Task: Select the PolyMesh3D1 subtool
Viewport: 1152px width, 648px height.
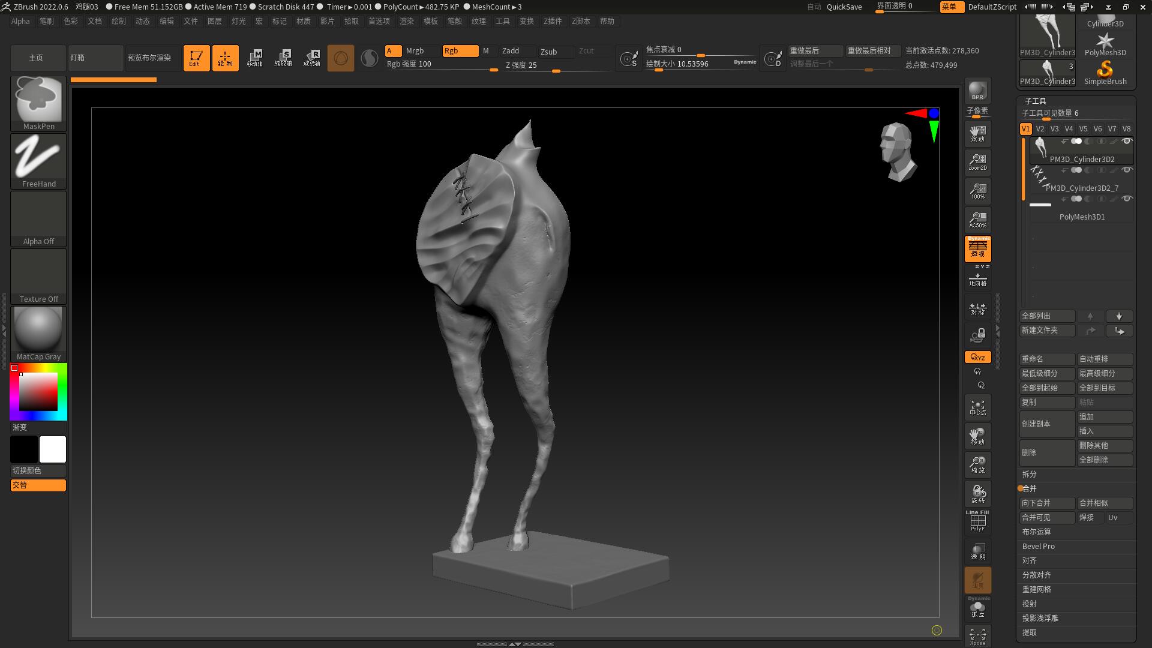Action: pos(1082,217)
